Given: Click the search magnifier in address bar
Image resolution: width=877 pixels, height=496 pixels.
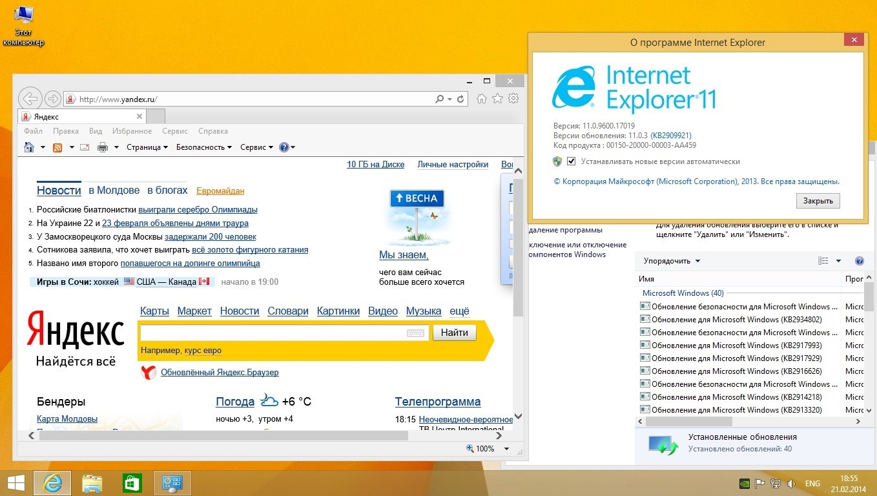Looking at the screenshot, I should click(440, 99).
